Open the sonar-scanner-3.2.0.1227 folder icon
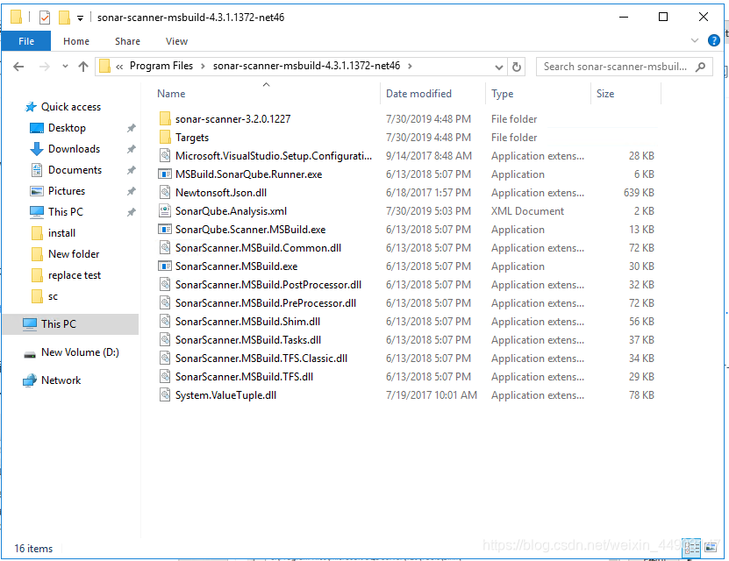Viewport: 729px width, 561px height. [165, 119]
